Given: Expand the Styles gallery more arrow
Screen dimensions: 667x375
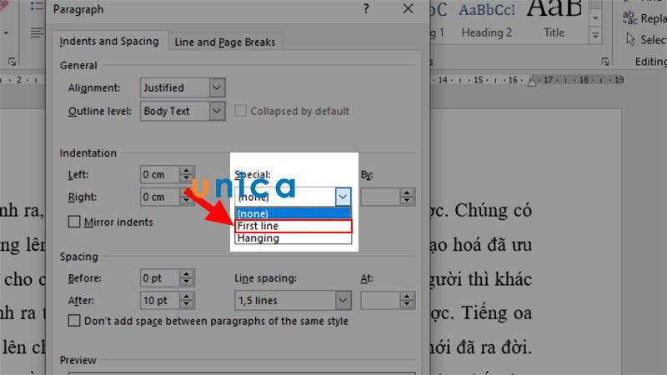Looking at the screenshot, I should [x=595, y=36].
